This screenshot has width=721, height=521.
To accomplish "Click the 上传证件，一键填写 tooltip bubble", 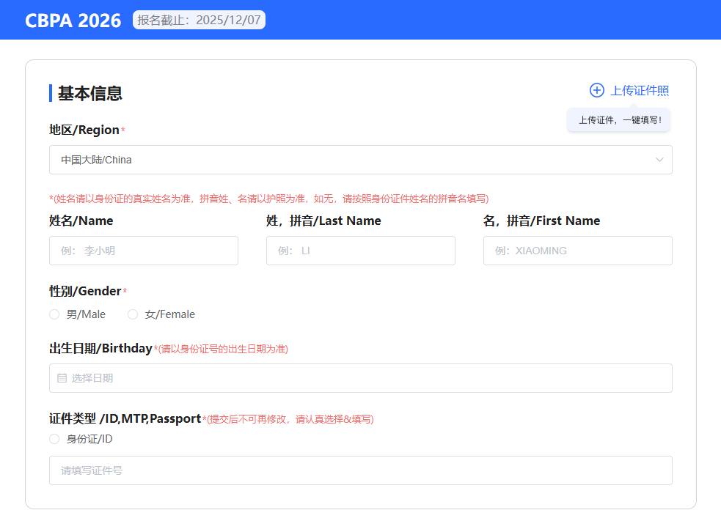I will (618, 120).
